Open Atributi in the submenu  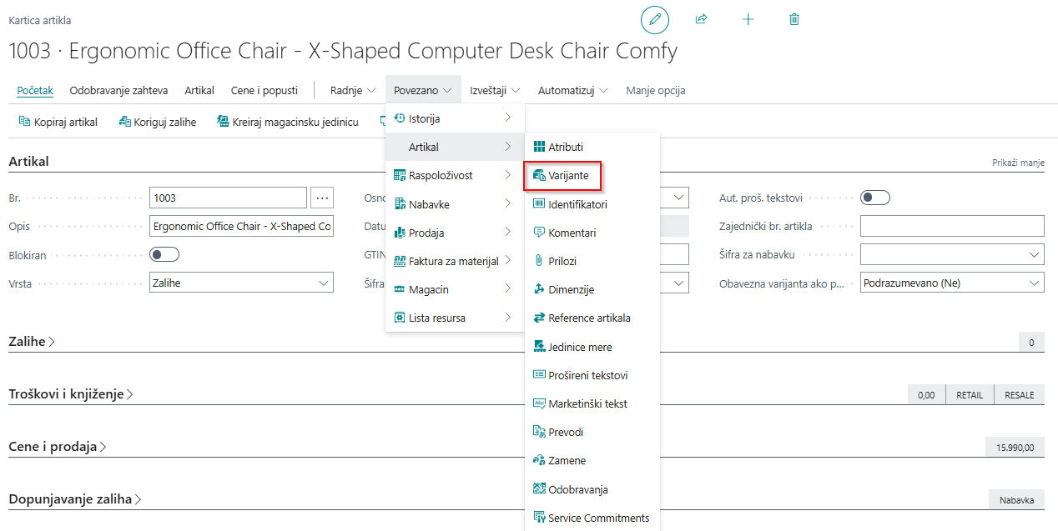[565, 147]
